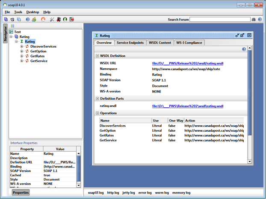Click the first resize icon in Rating window title
The image size is (266, 199).
click(237, 35)
